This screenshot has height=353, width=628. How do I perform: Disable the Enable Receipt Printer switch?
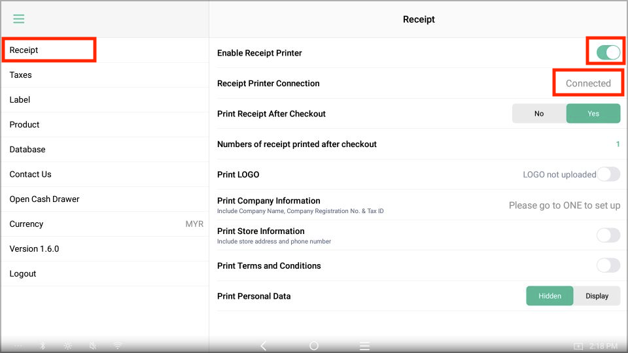(x=608, y=52)
